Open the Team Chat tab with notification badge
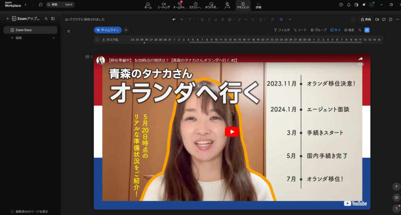This screenshot has height=215, width=401. coord(179,5)
